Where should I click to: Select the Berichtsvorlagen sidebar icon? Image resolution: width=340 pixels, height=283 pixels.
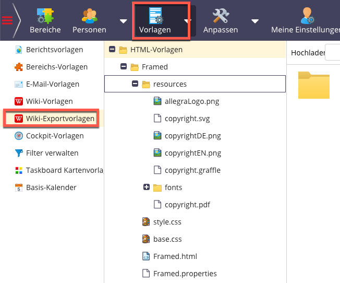19,50
